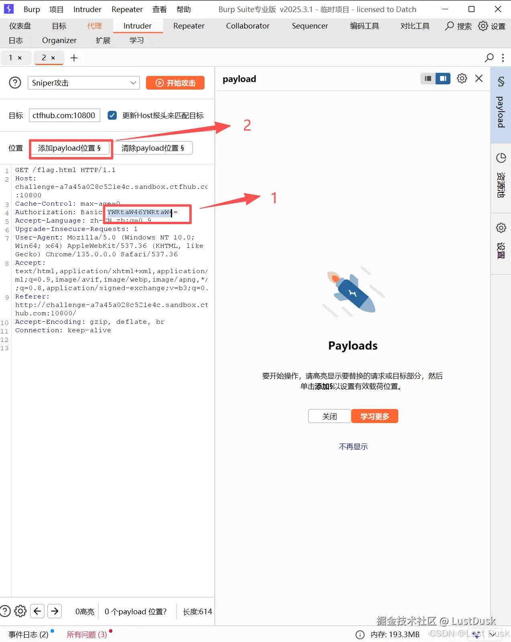Screen dimensions: 511x642
Task: Open 所有问题 (3) in status bar
Action: (87, 634)
